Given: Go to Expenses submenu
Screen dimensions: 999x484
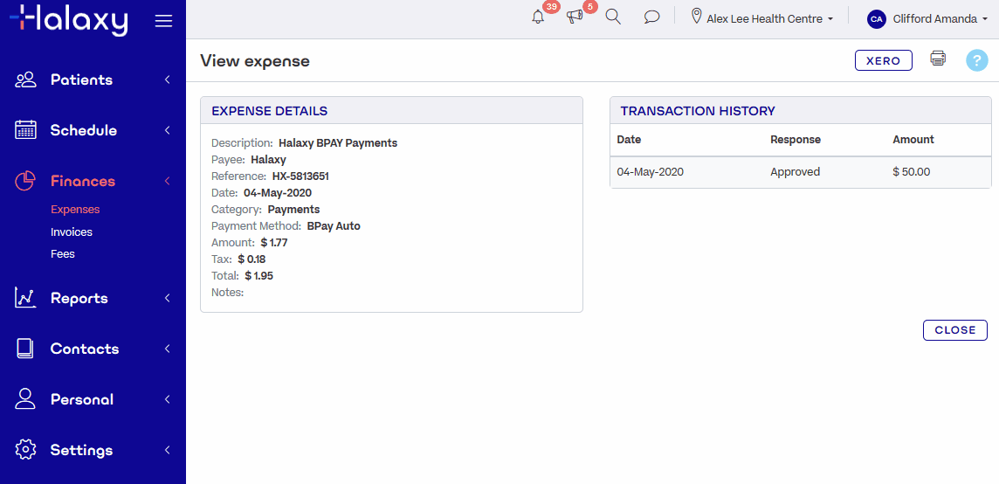Looking at the screenshot, I should tap(75, 209).
